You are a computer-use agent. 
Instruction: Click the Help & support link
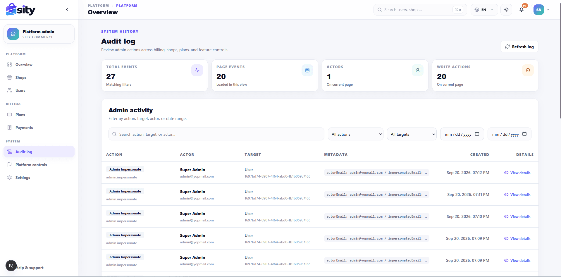[30, 268]
